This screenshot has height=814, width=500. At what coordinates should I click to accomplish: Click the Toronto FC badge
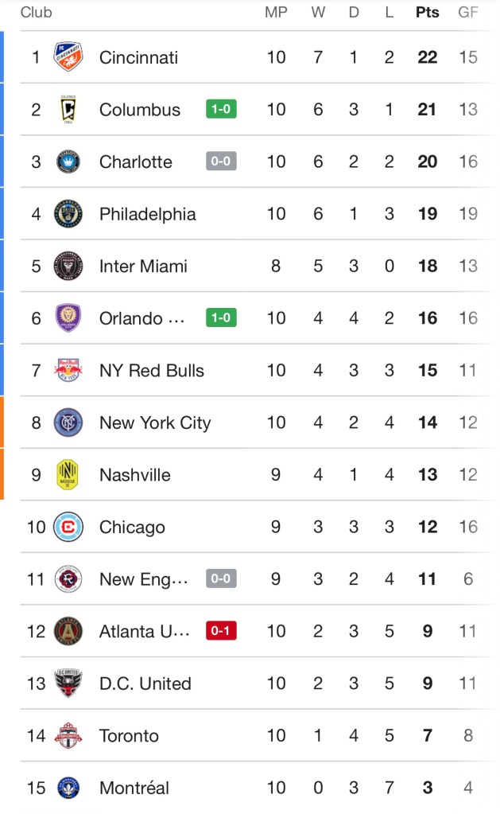68,736
